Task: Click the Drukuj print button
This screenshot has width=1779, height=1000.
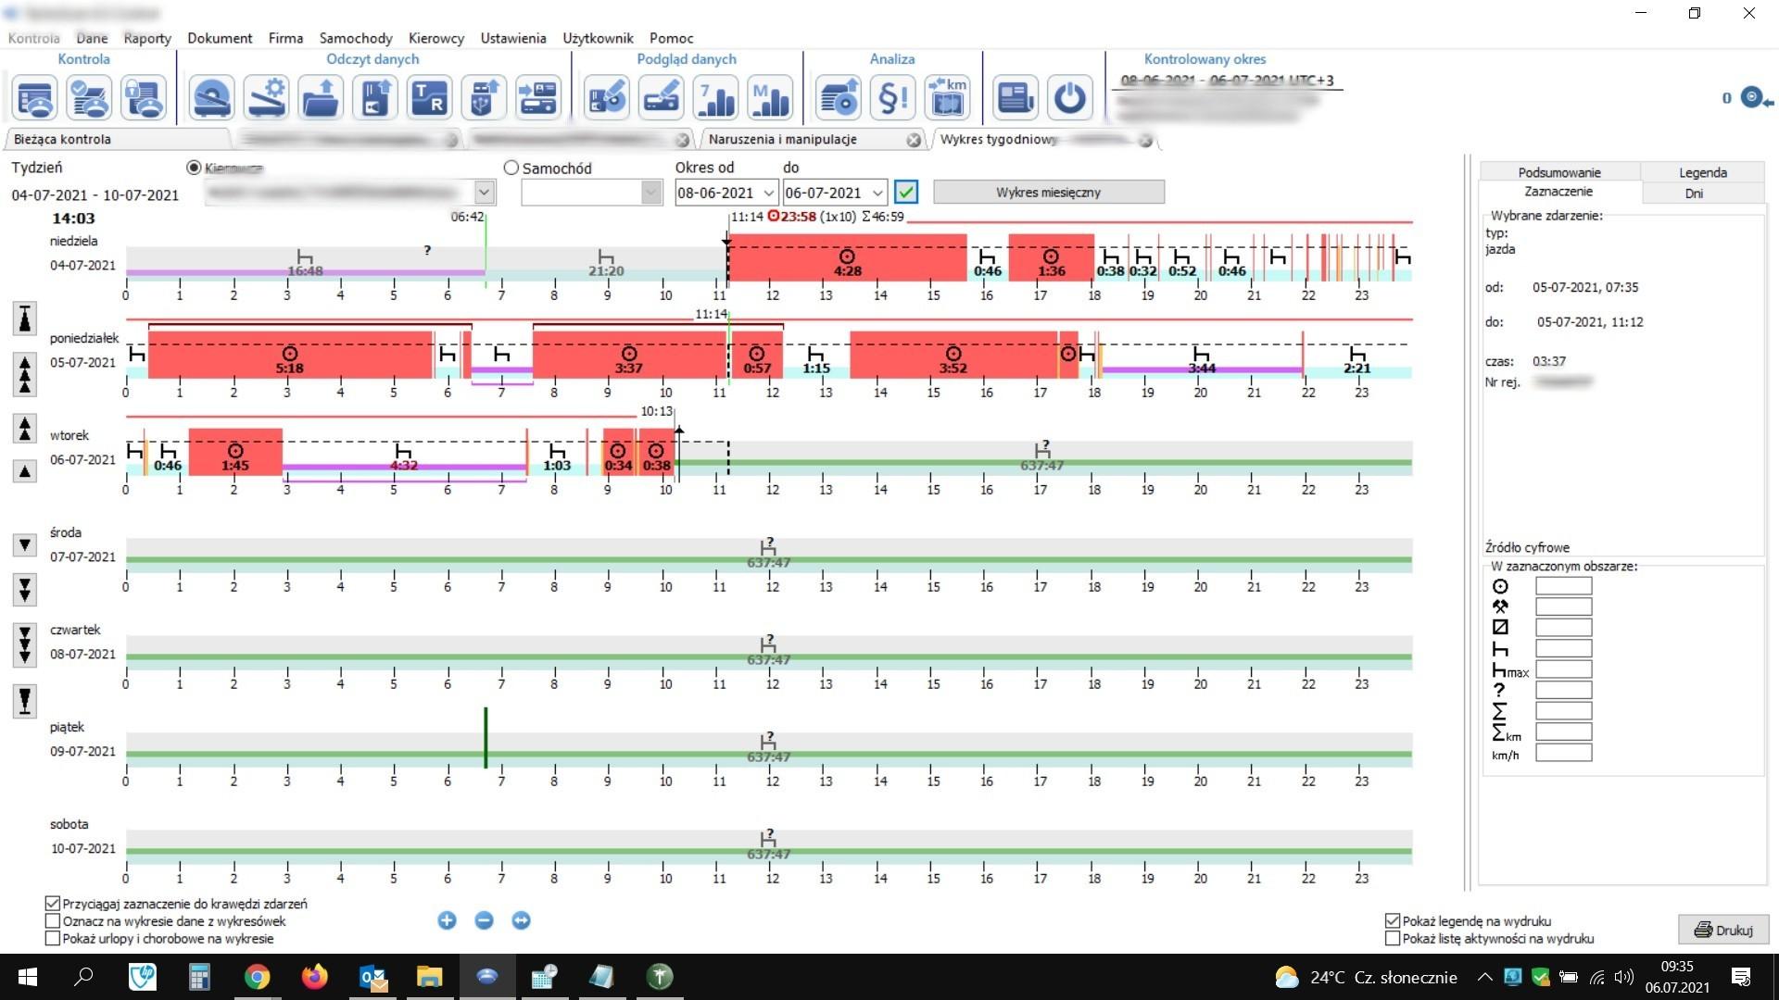Action: pos(1722,930)
